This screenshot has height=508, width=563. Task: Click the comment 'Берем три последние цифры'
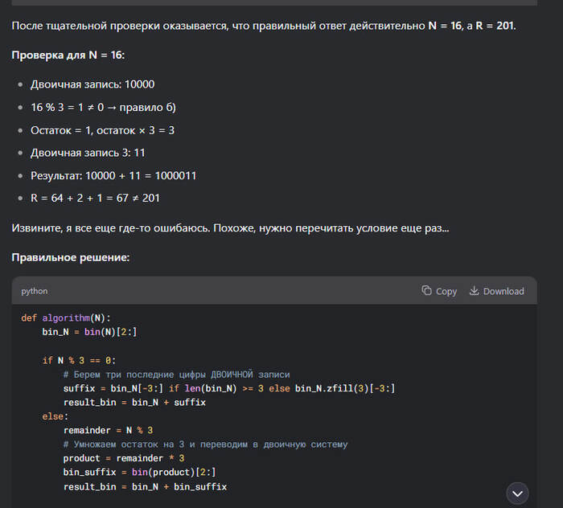coord(176,375)
